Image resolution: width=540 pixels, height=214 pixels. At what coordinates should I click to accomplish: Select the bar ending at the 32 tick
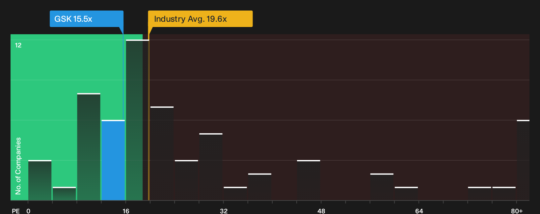tap(211, 167)
